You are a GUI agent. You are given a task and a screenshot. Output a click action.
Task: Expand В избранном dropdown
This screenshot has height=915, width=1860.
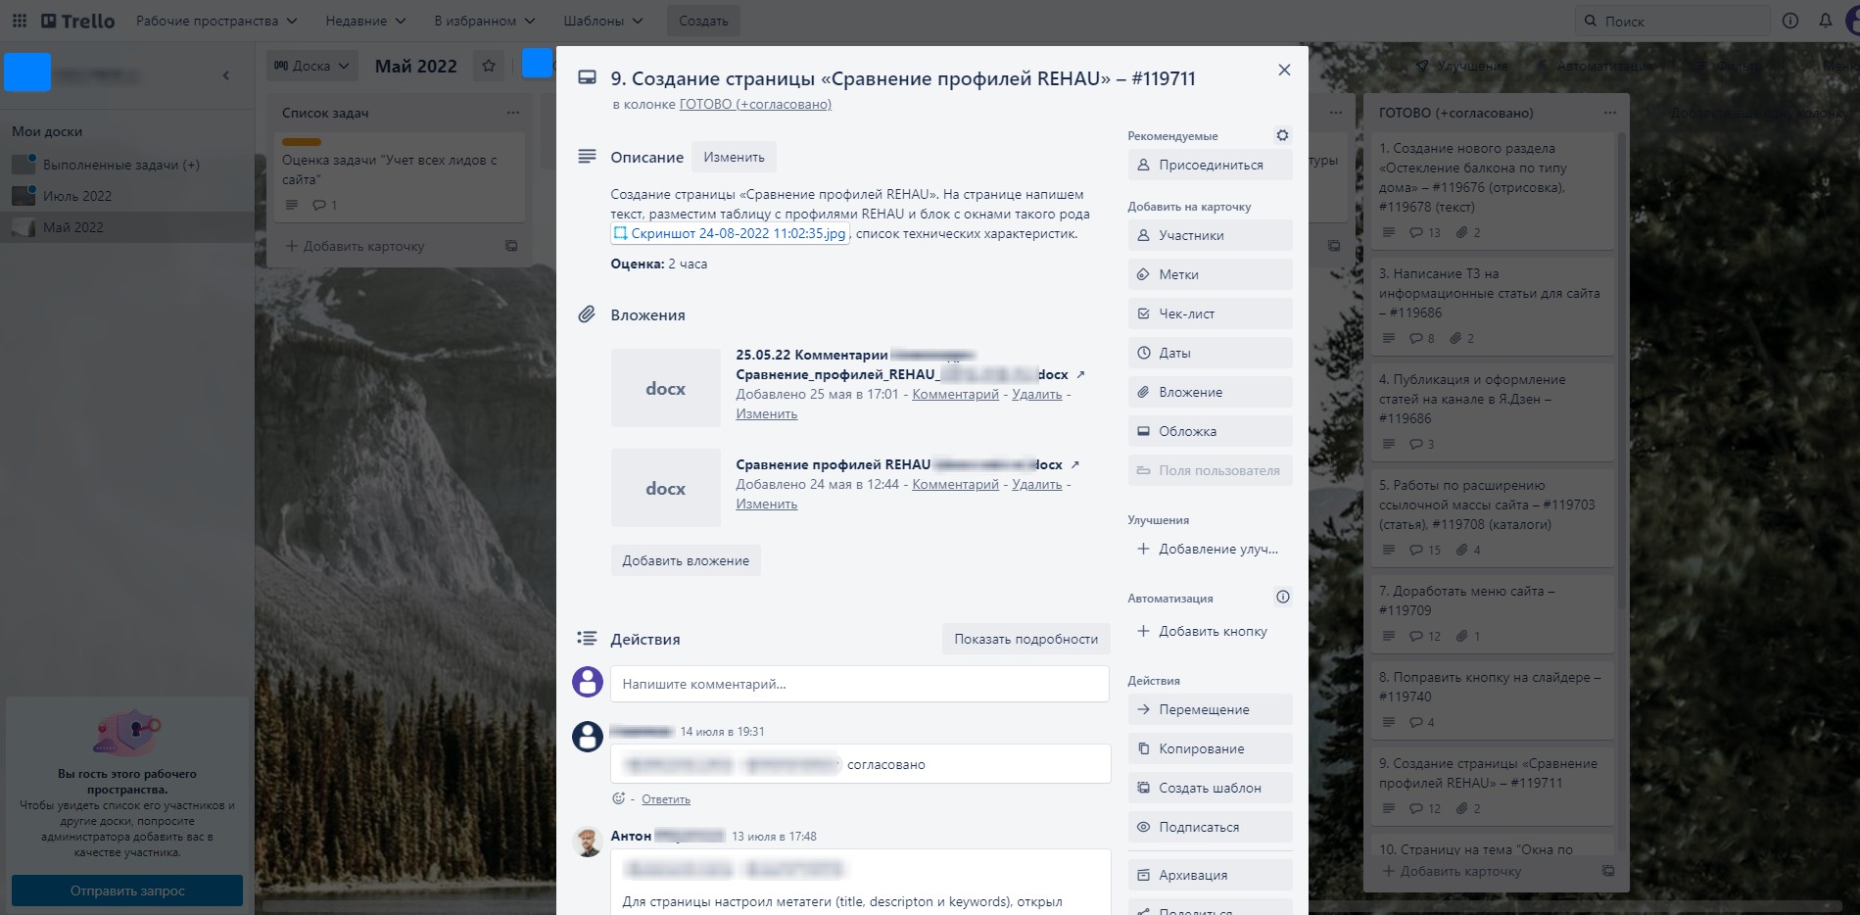484,21
